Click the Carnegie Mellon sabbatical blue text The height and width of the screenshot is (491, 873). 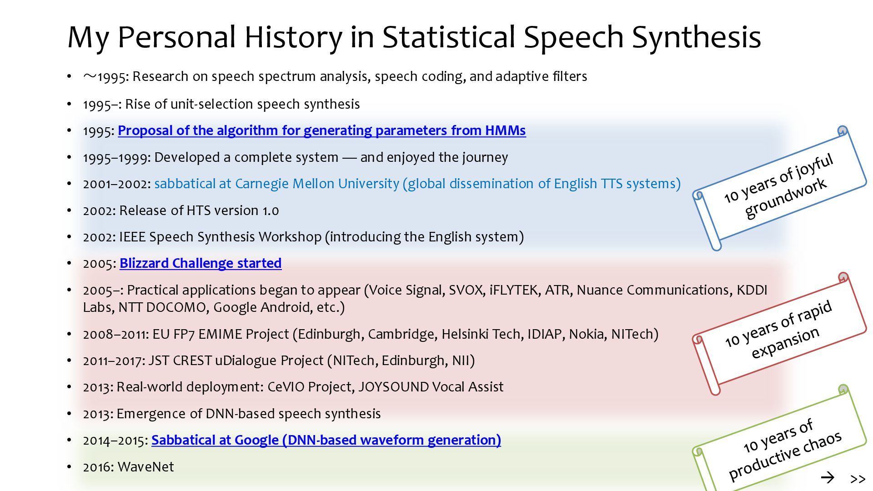(417, 184)
